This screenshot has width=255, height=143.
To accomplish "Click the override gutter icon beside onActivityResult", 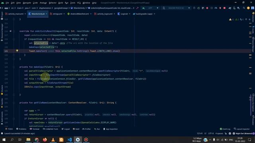I will tap(10, 31).
